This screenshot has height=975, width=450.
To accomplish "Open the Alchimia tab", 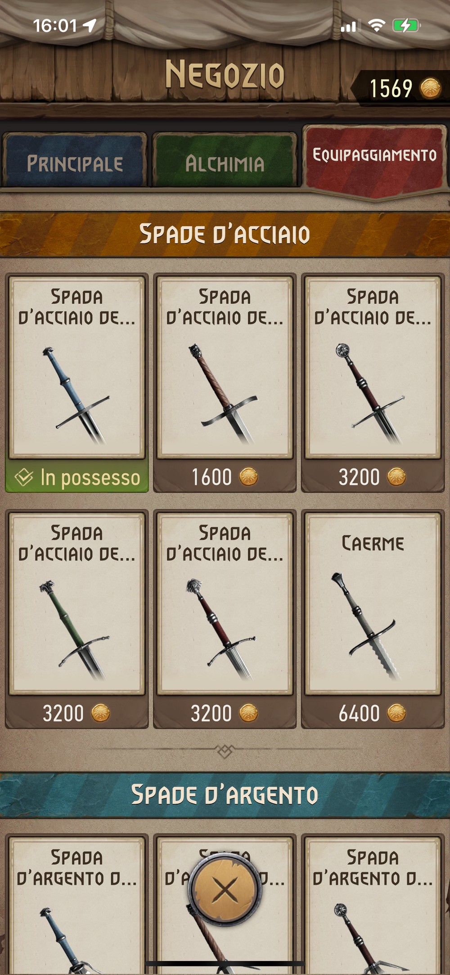I will (x=225, y=160).
